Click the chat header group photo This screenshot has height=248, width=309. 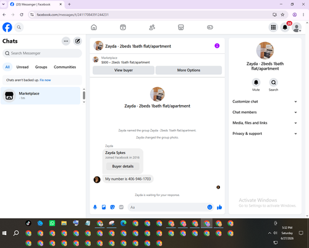click(98, 46)
